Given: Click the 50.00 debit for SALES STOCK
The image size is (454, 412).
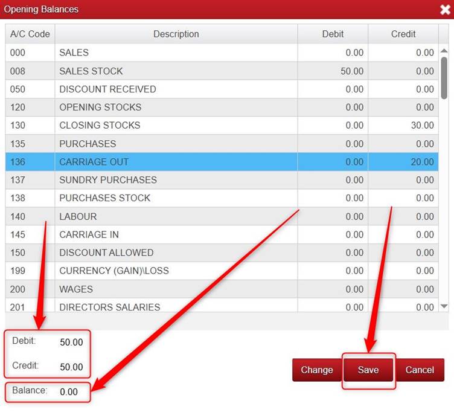Looking at the screenshot, I should (x=352, y=71).
